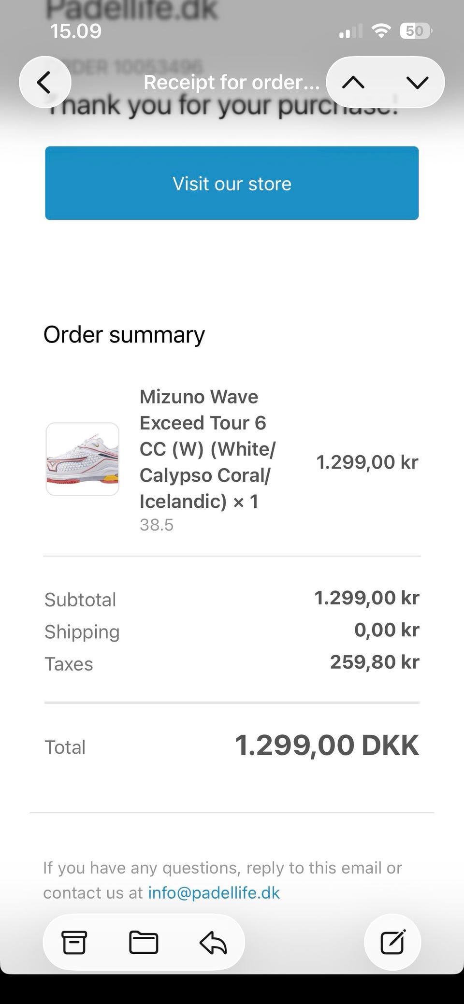Archive this receipt email
Screen dimensions: 464x1004
[74, 942]
